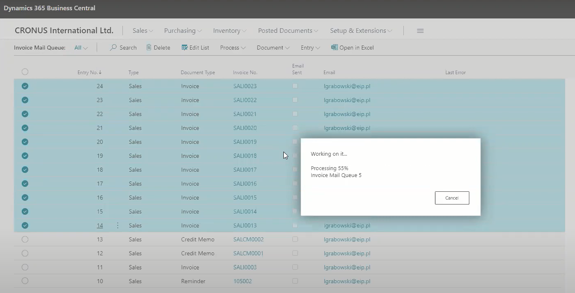575x293 pixels.
Task: Toggle select-all circle in table header
Action: 25,72
